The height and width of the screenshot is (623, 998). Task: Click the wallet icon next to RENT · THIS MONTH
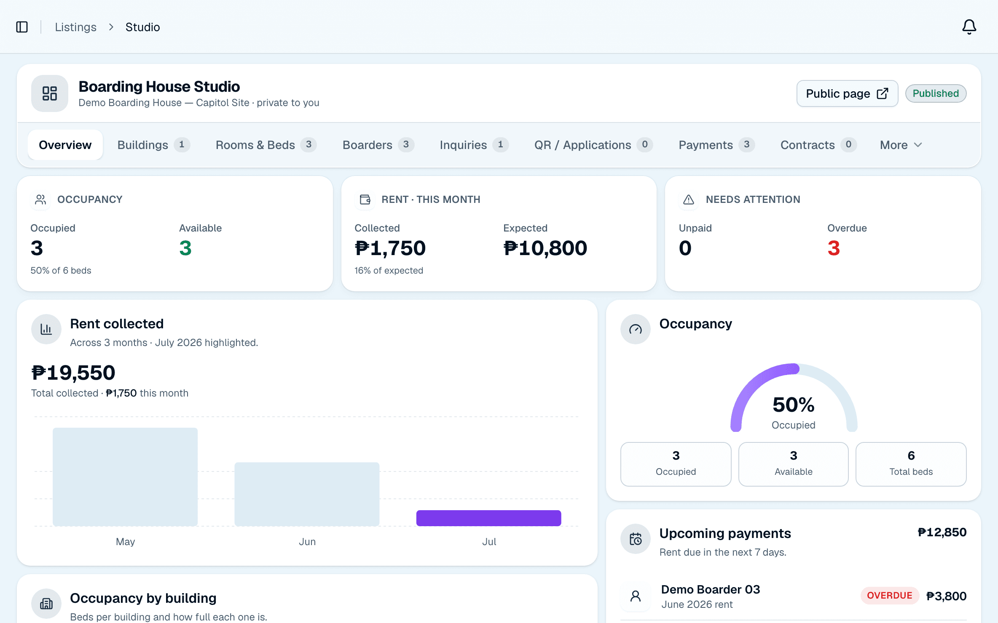[365, 200]
